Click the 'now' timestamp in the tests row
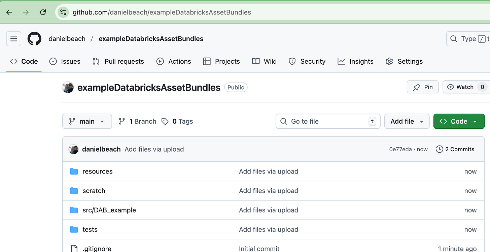This screenshot has height=252, width=490. click(470, 229)
